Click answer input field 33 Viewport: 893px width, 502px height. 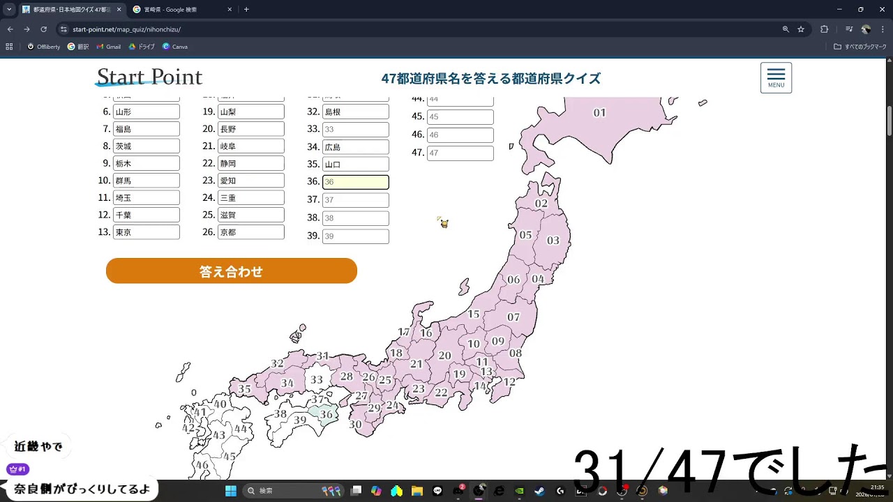(356, 130)
